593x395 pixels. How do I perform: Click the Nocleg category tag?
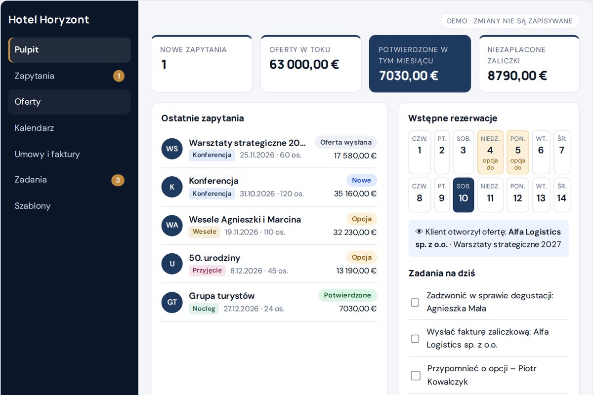click(204, 309)
